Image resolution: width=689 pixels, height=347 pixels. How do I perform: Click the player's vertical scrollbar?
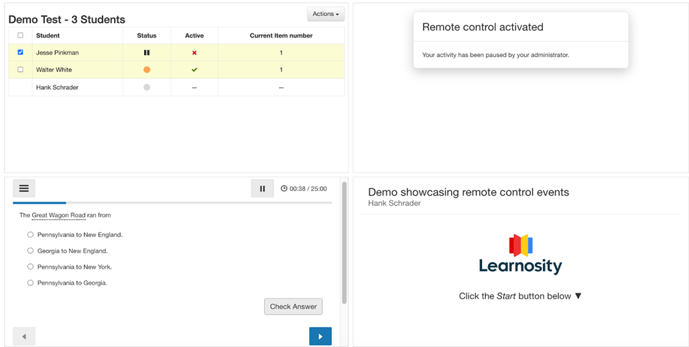point(344,241)
